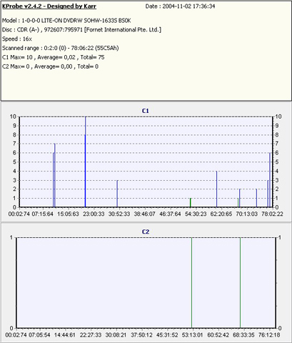Click the "Speed : 16x" line
This screenshot has height=343, width=292.
click(x=17, y=39)
